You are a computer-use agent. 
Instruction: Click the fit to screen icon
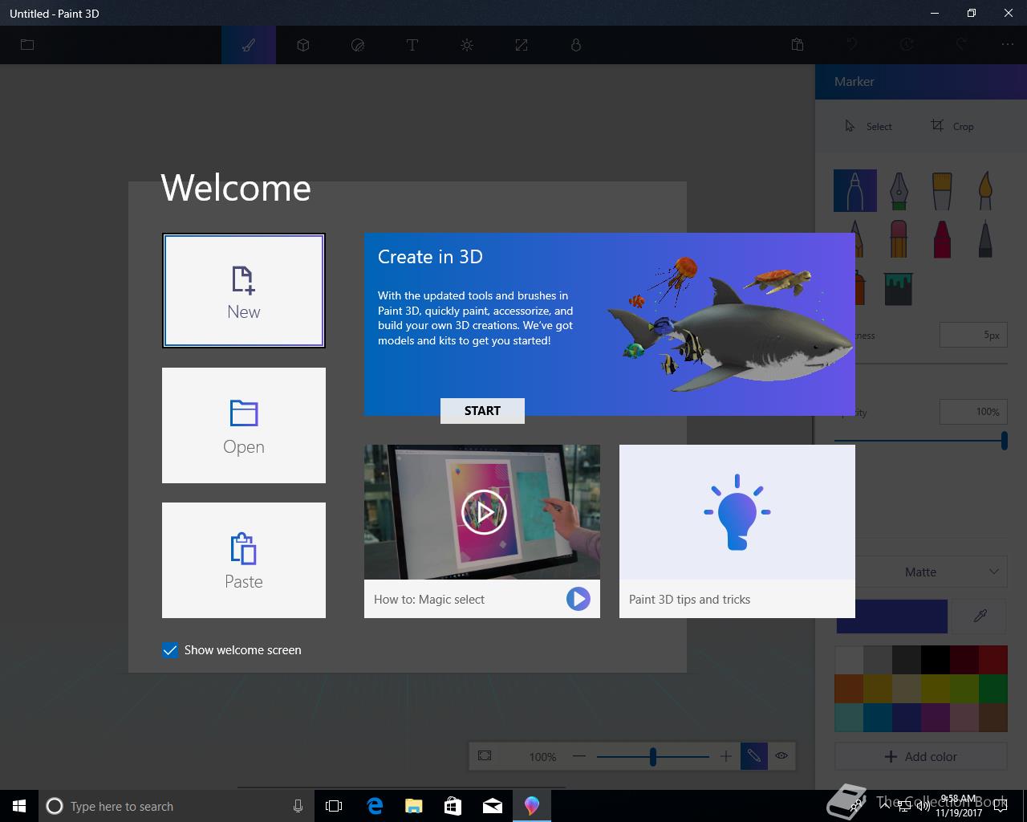pos(485,755)
